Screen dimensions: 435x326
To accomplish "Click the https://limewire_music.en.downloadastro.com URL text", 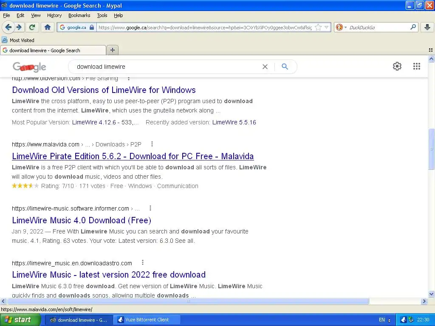I will pyautogui.click(x=72, y=263).
